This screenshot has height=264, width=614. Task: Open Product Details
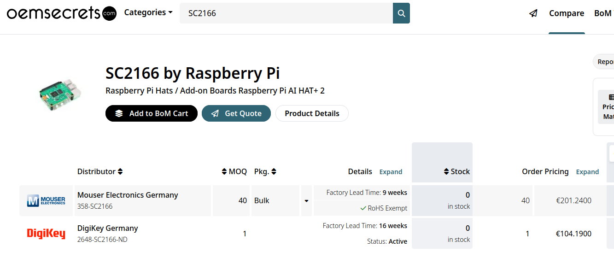point(312,113)
